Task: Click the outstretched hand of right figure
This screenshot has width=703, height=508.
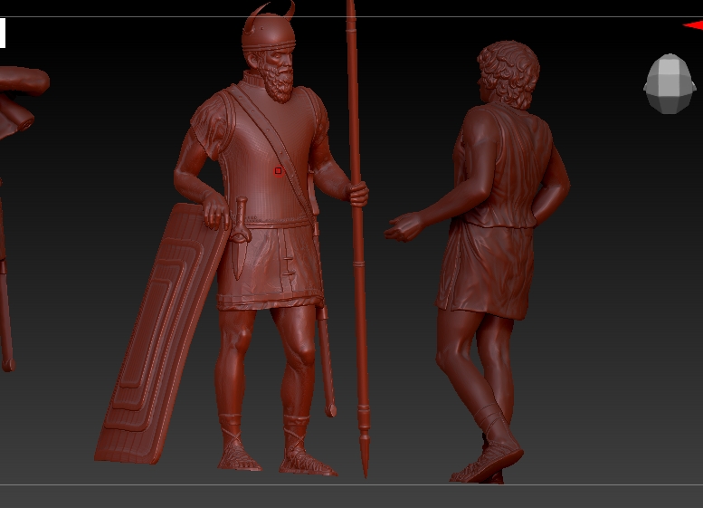Action: pyautogui.click(x=403, y=226)
